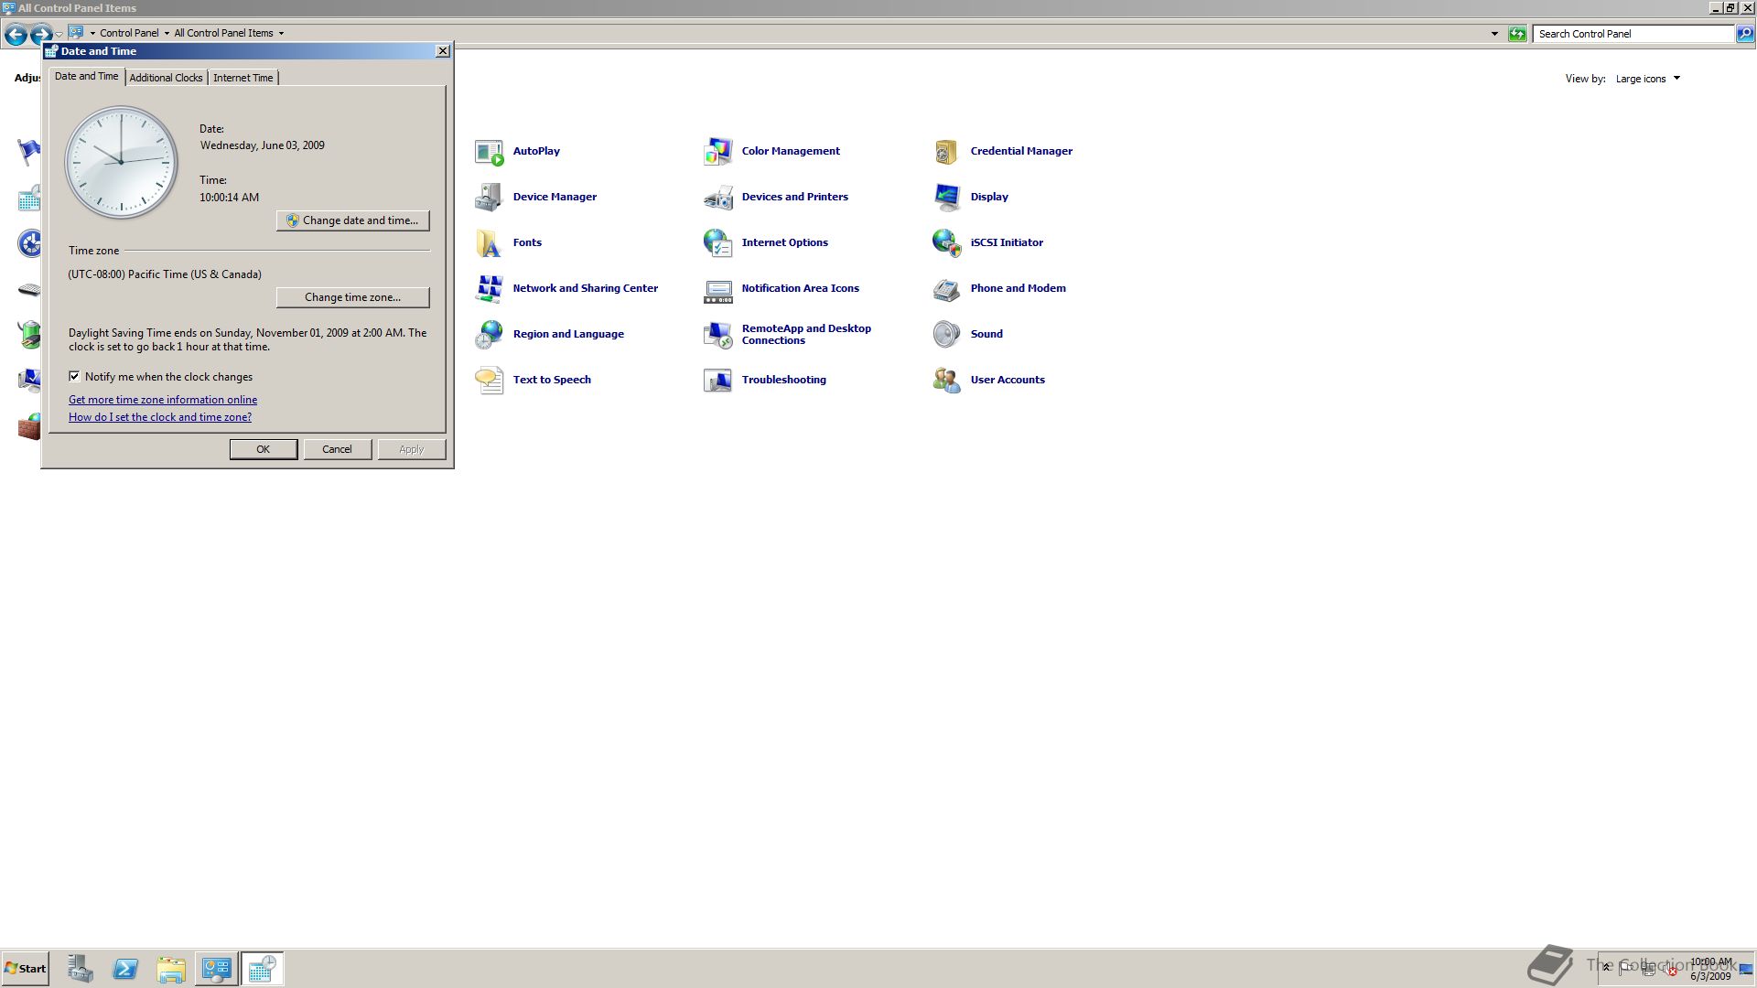Open the User Accounts icon

pyautogui.click(x=947, y=381)
